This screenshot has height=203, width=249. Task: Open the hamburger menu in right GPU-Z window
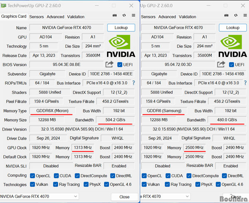click(245, 15)
